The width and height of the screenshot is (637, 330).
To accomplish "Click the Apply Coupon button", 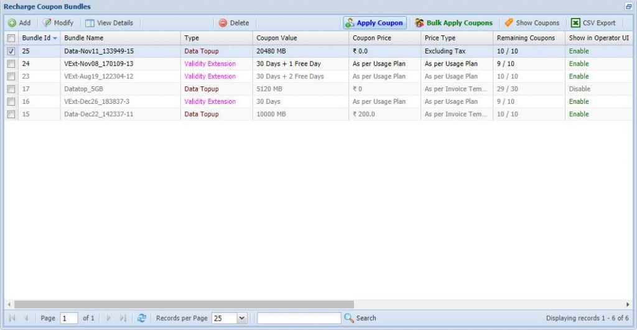I will [374, 23].
